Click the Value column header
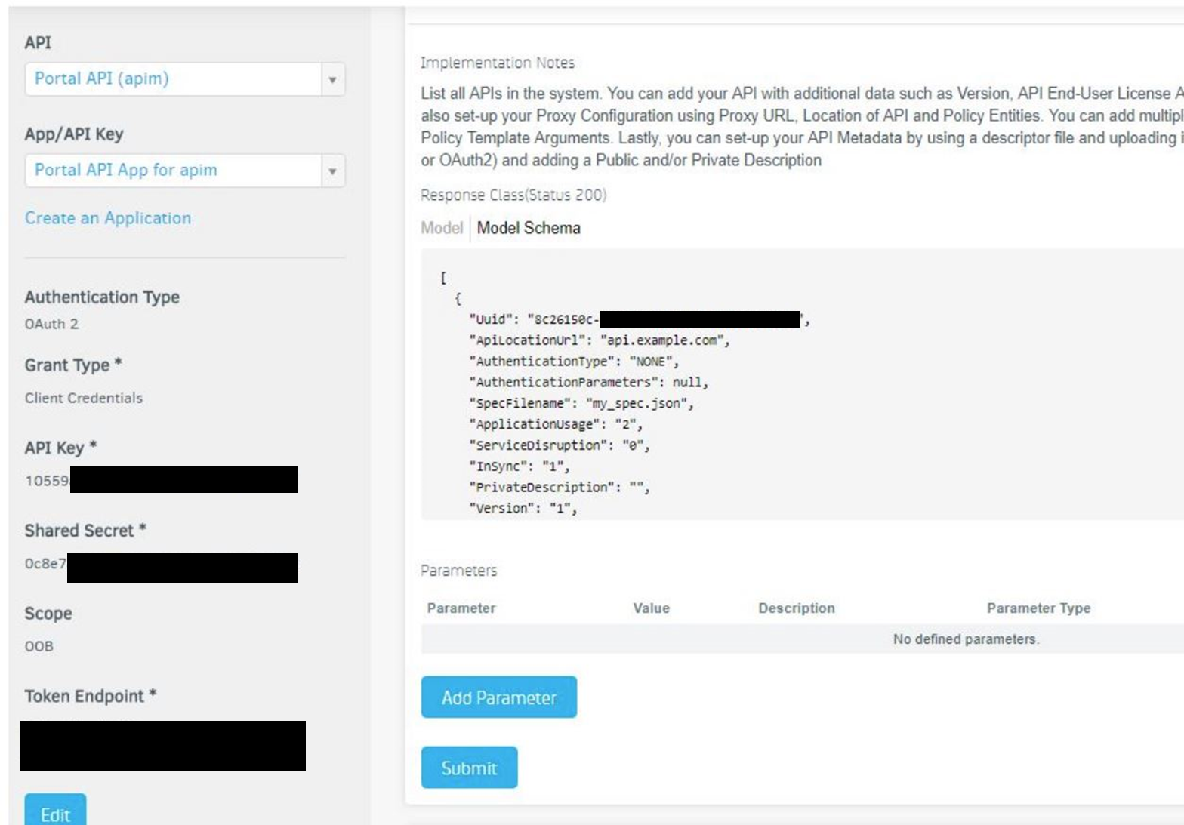Screen dimensions: 1184x825 click(651, 608)
